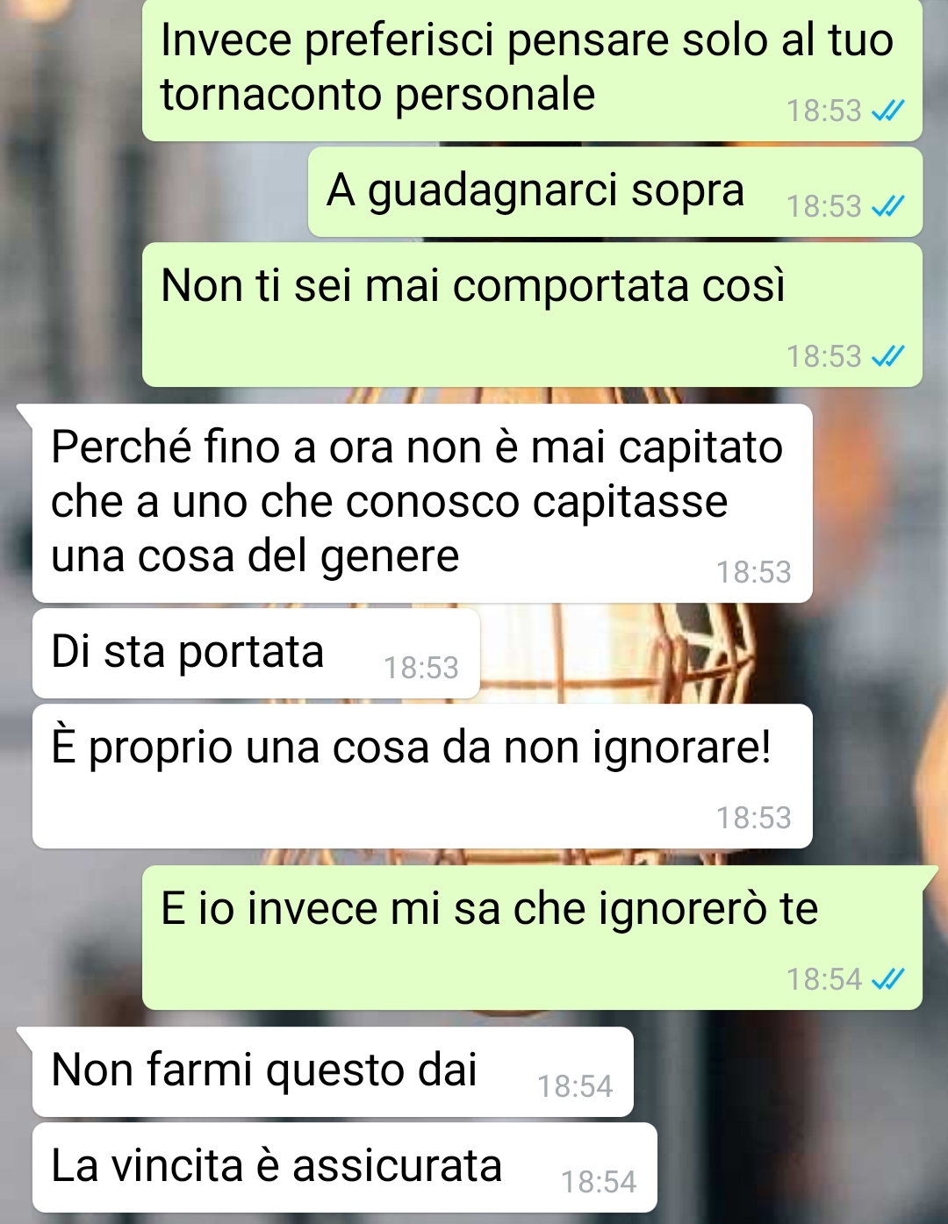Click the 18:53 timestamp on 'Di sta portata'
This screenshot has height=1224, width=948.
point(421,669)
